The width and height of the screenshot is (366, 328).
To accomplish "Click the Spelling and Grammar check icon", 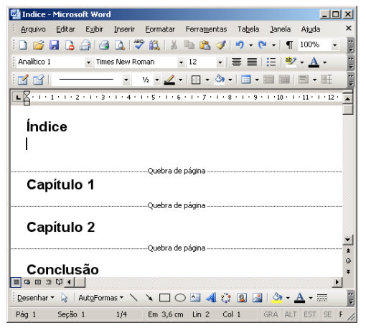I will click(139, 44).
